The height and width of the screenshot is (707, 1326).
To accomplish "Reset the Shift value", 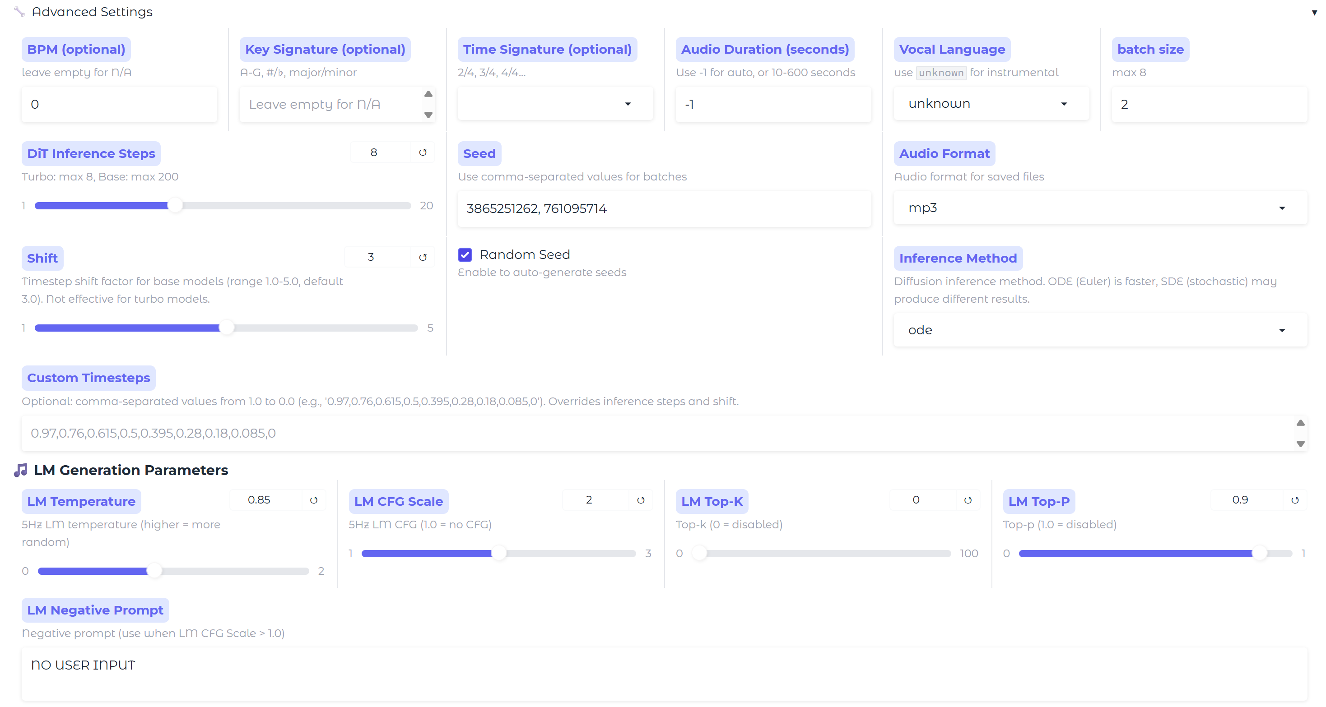I will tap(423, 257).
